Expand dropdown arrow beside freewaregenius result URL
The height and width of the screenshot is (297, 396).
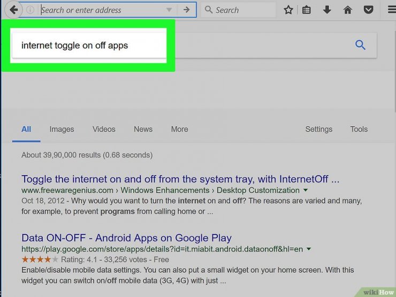[306, 190]
